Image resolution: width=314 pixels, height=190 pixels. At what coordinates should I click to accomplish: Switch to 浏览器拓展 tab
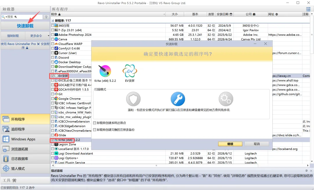tap(25, 149)
